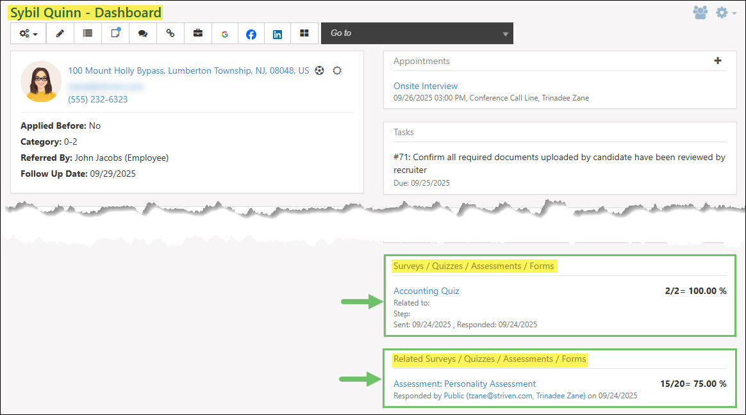Open the gear icon next to the address
Image resolution: width=746 pixels, height=415 pixels.
click(x=337, y=70)
